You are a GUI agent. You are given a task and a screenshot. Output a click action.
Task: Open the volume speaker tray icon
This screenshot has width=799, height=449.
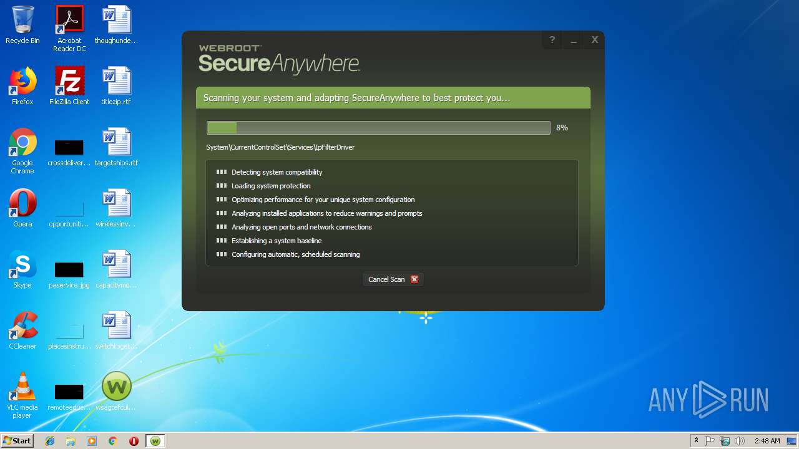pyautogui.click(x=740, y=441)
